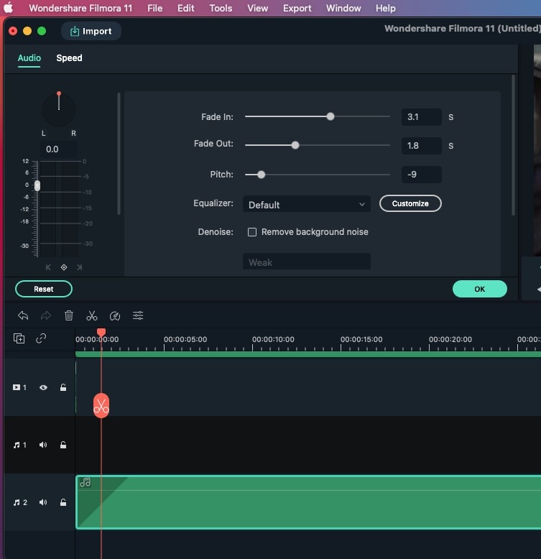Click the Reset button
This screenshot has height=559, width=541.
(x=44, y=289)
